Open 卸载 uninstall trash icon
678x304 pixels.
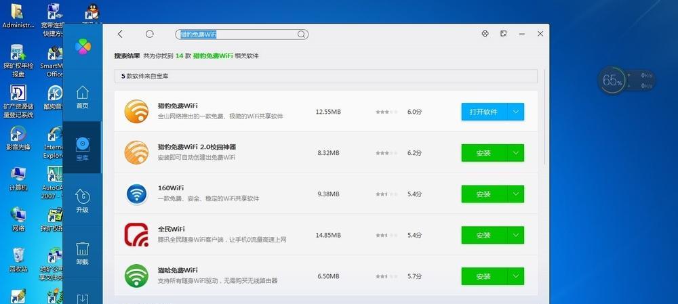[x=82, y=253]
